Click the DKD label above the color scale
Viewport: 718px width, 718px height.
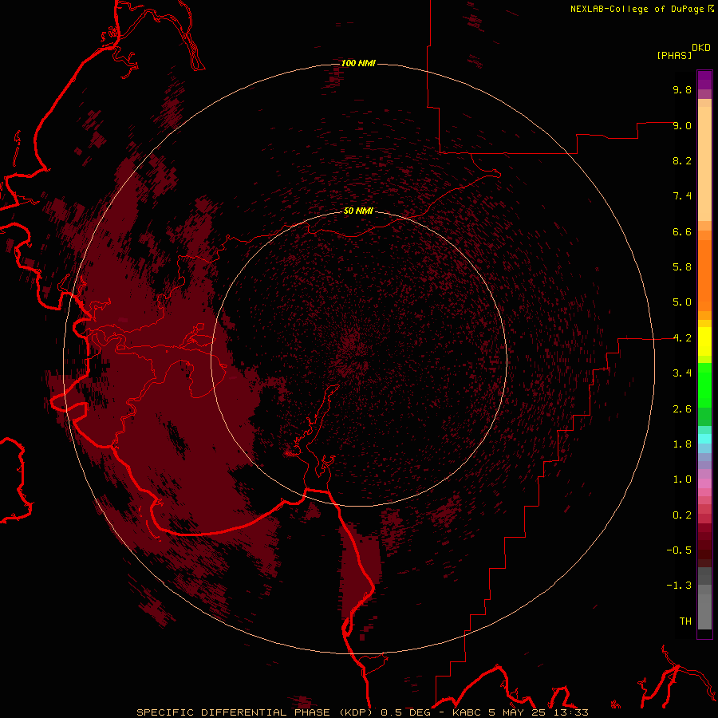(701, 48)
